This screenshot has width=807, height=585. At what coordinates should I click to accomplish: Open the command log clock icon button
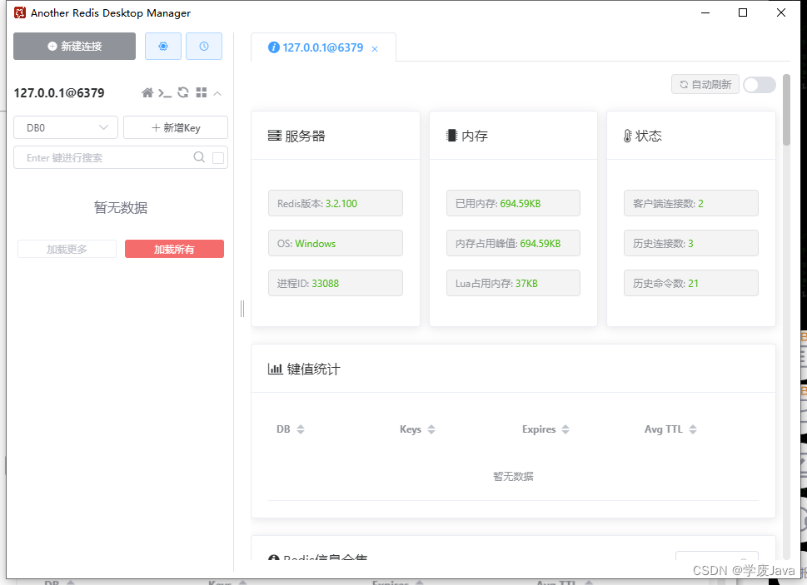[204, 47]
